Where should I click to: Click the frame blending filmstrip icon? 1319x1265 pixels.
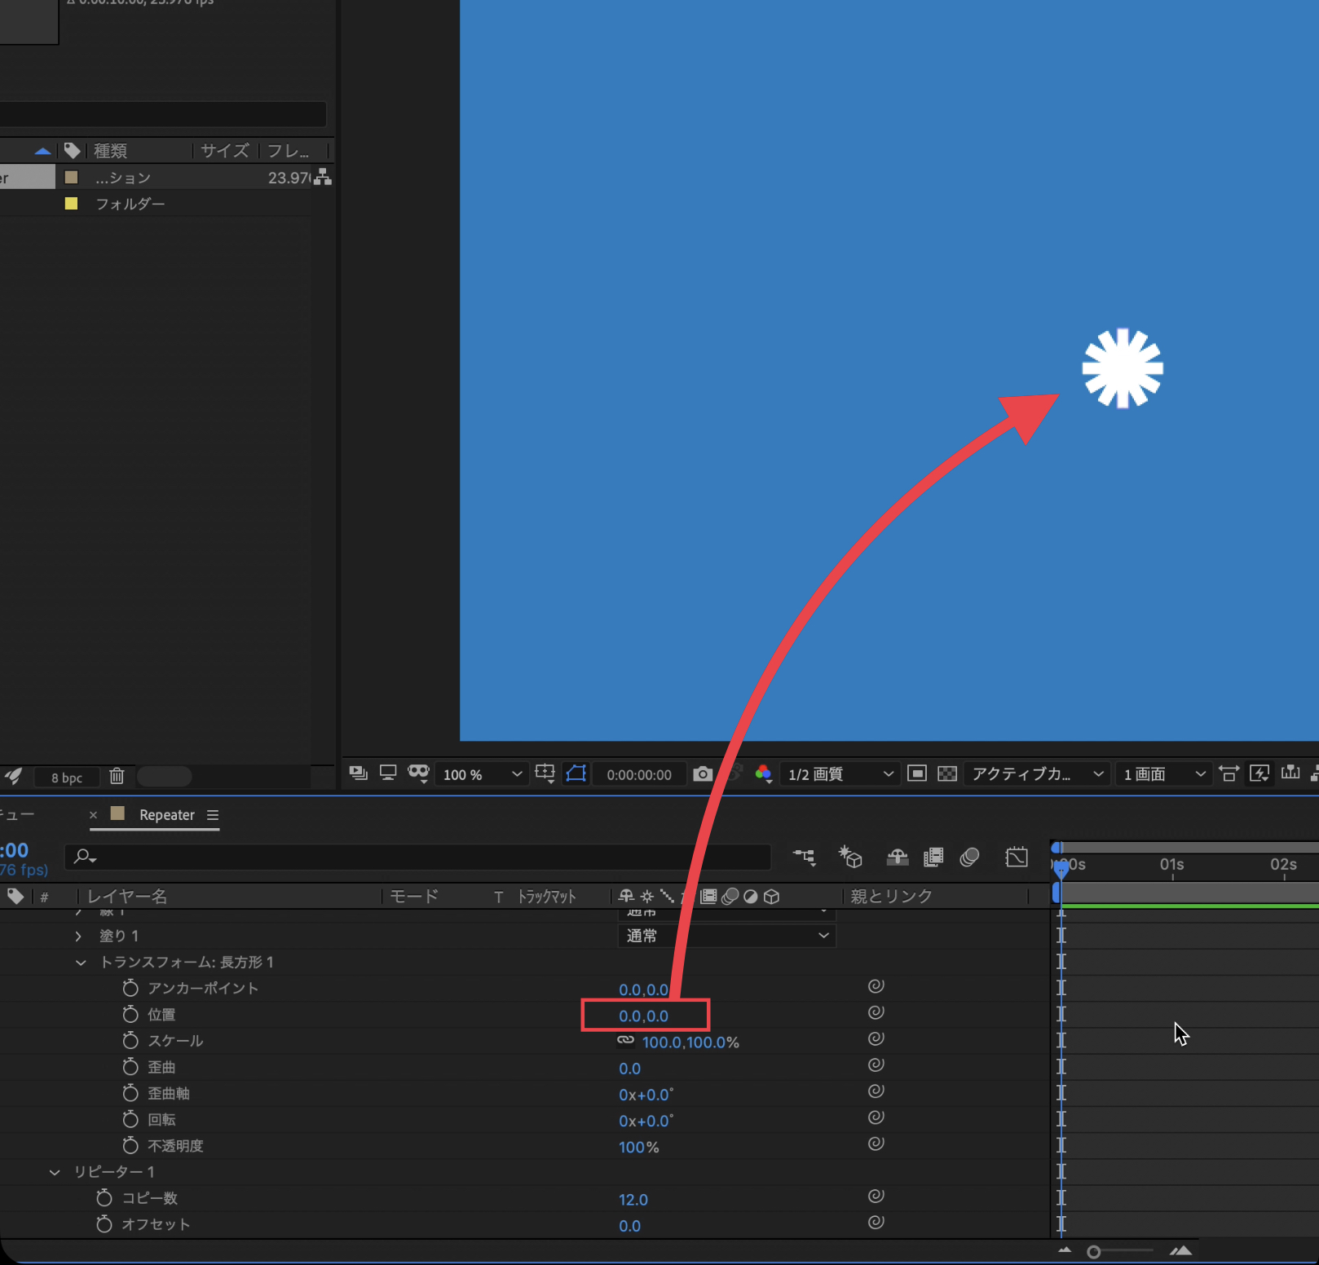[933, 857]
